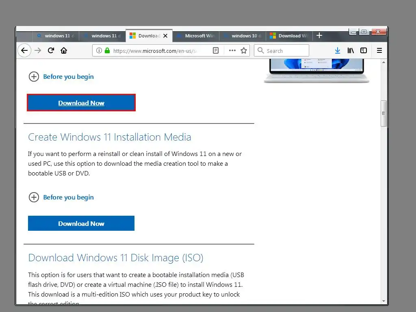Click Download Windows 11 Disk Image (ISO) heading

(x=116, y=258)
